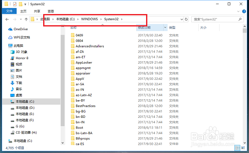Screen dimensions: 249x153
Task: Click the search magnifier icon
Action: [x=240, y=19]
